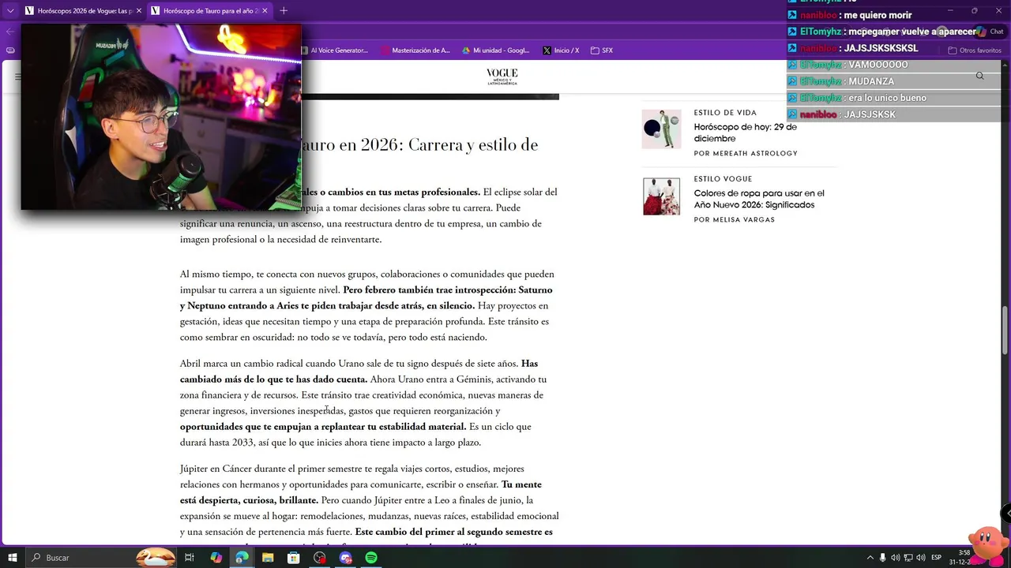The height and width of the screenshot is (568, 1011).
Task: Open the Inicio / X bookmark
Action: [561, 50]
